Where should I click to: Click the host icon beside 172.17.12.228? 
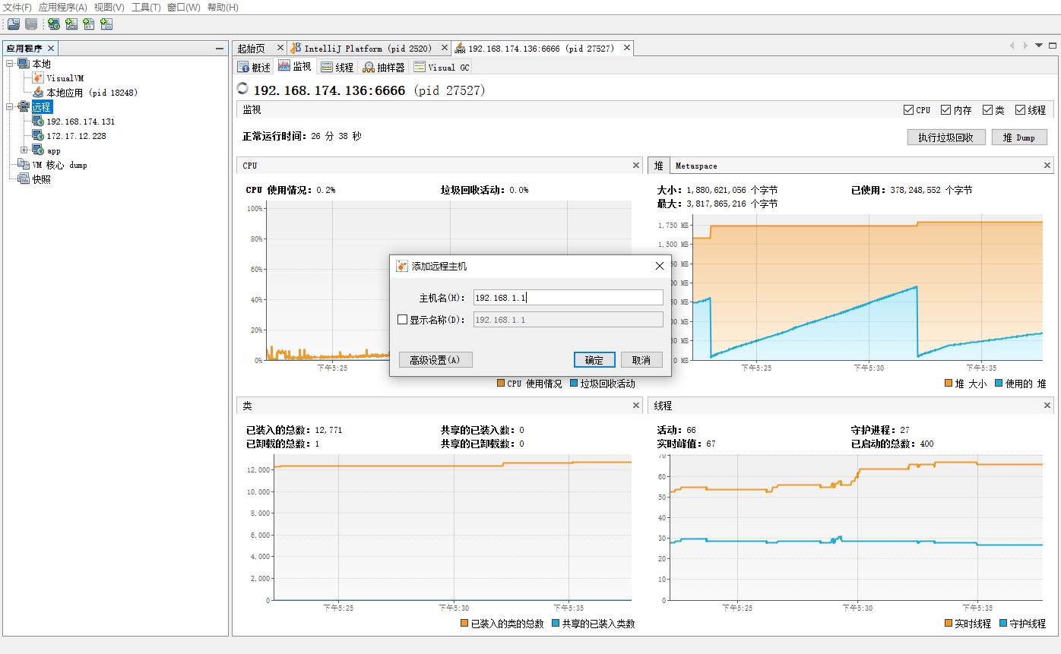point(38,135)
